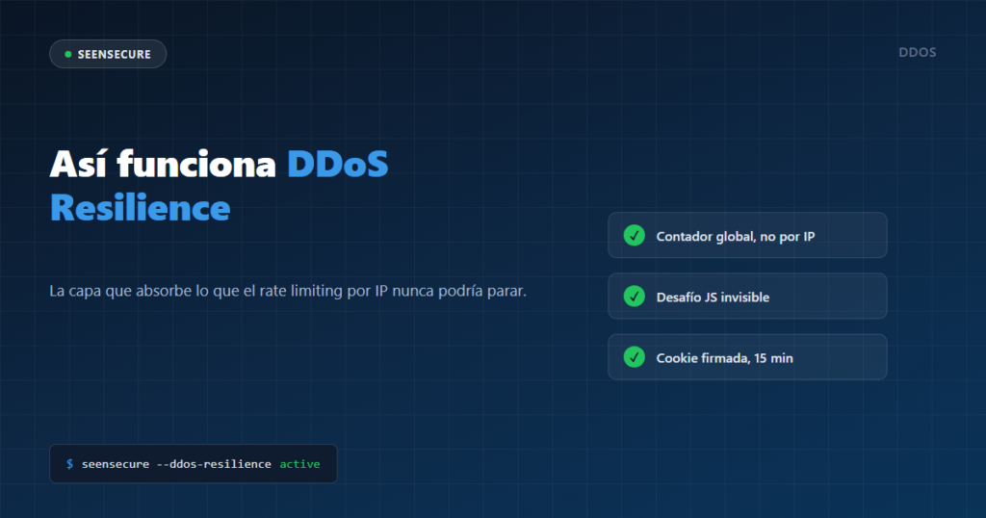Open the 'Desafío JS invisible' card
Image resolution: width=986 pixels, height=518 pixels.
tap(747, 297)
